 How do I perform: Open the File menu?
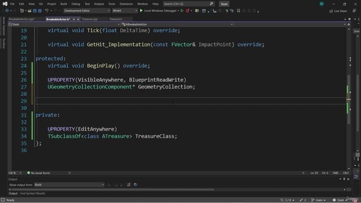[12, 4]
